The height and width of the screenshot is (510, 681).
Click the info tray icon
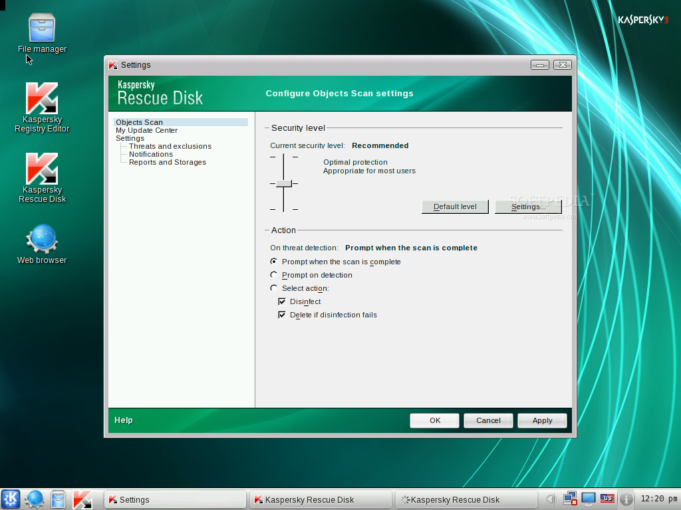(626, 499)
